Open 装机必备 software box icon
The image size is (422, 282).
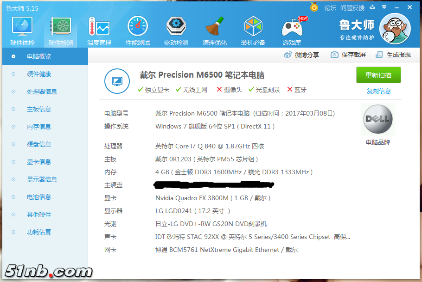[x=253, y=30]
